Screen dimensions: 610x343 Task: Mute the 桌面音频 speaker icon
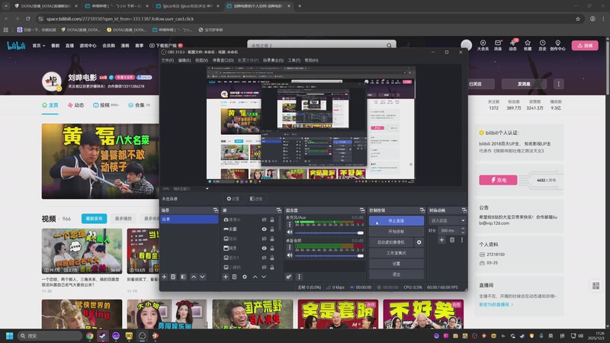pos(290,255)
